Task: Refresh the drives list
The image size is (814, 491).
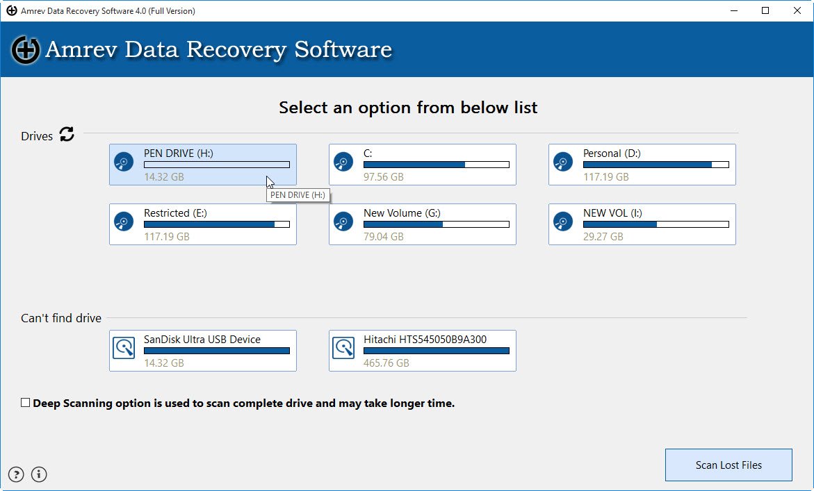Action: tap(67, 135)
